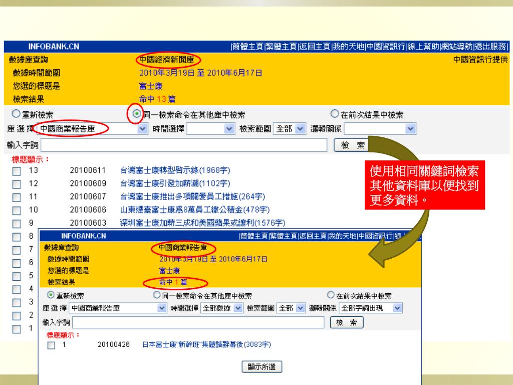Open 線上幫助 in top navigation bar
The width and height of the screenshot is (513, 385).
tap(423, 47)
